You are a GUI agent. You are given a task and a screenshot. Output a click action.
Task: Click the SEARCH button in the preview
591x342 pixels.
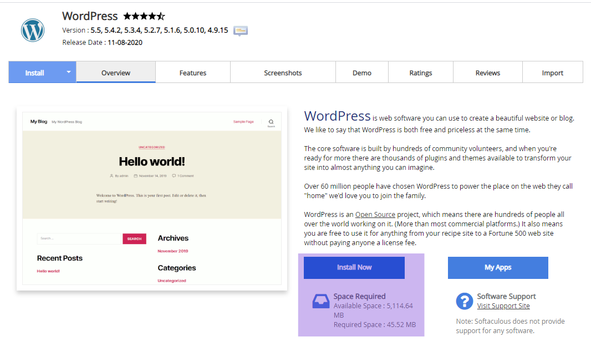(134, 239)
